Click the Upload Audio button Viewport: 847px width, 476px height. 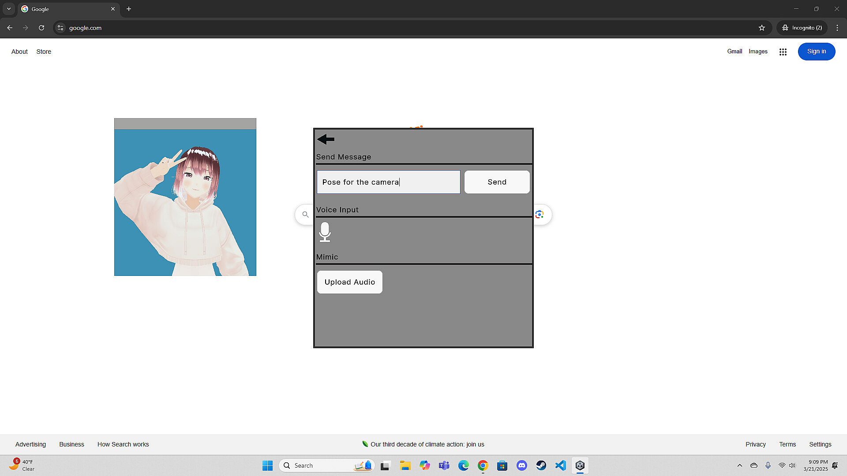pyautogui.click(x=349, y=282)
